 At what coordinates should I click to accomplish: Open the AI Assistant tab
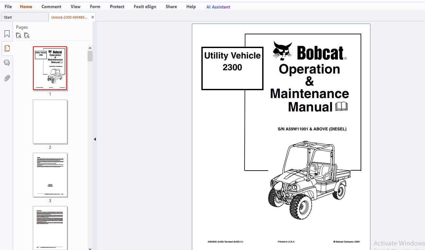pyautogui.click(x=218, y=7)
